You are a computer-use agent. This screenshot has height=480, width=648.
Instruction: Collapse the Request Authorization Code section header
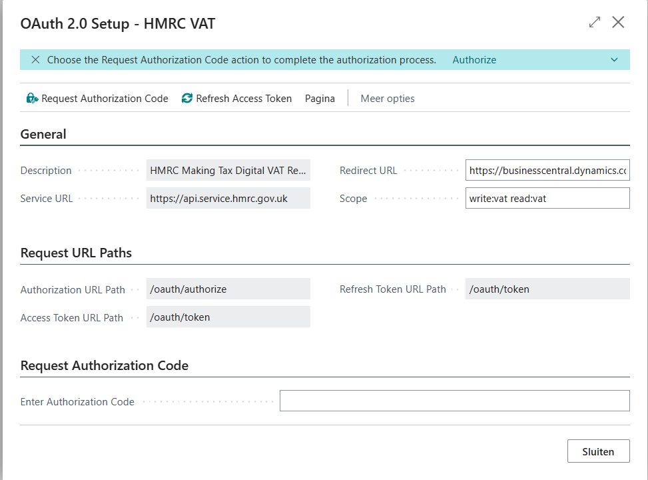click(x=104, y=365)
